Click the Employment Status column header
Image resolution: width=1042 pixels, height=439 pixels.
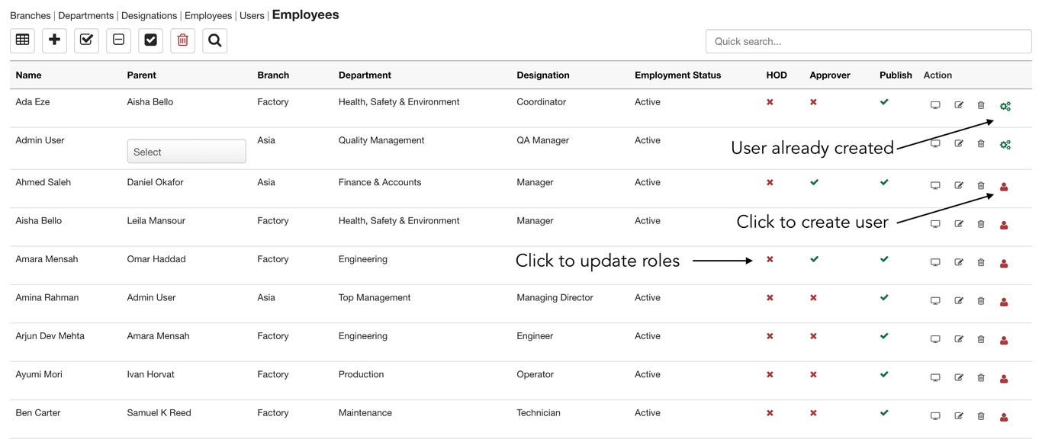point(677,75)
